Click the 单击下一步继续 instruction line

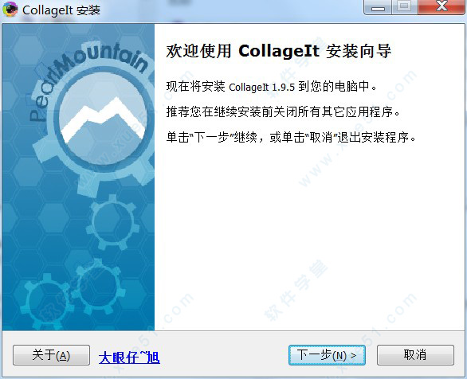tap(291, 137)
